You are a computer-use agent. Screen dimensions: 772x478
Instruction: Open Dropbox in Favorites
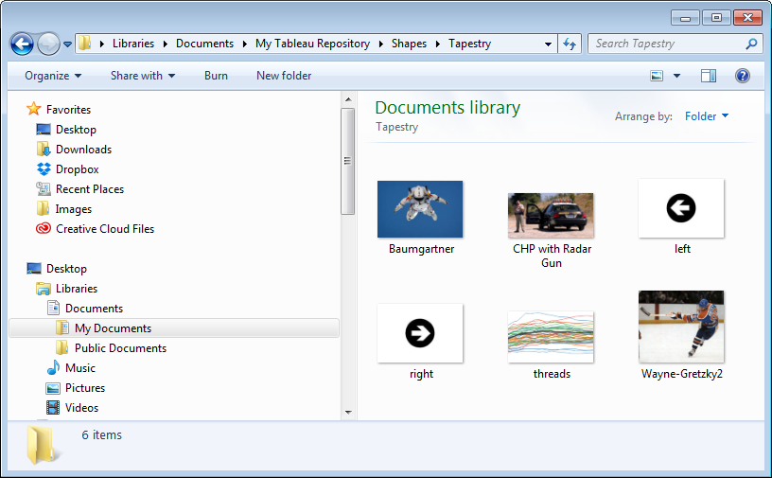78,169
